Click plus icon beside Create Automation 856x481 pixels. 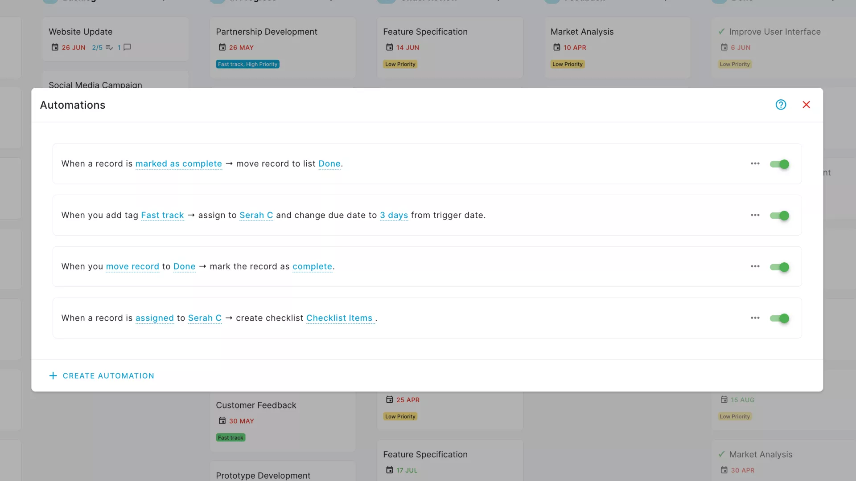click(x=53, y=375)
